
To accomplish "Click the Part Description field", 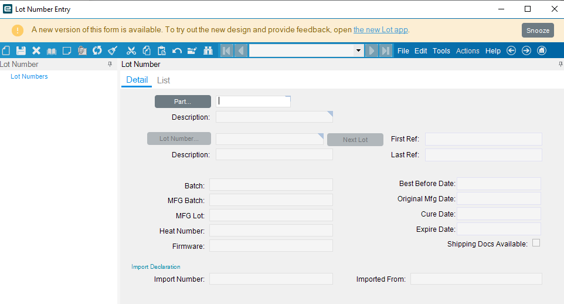I will 274,117.
